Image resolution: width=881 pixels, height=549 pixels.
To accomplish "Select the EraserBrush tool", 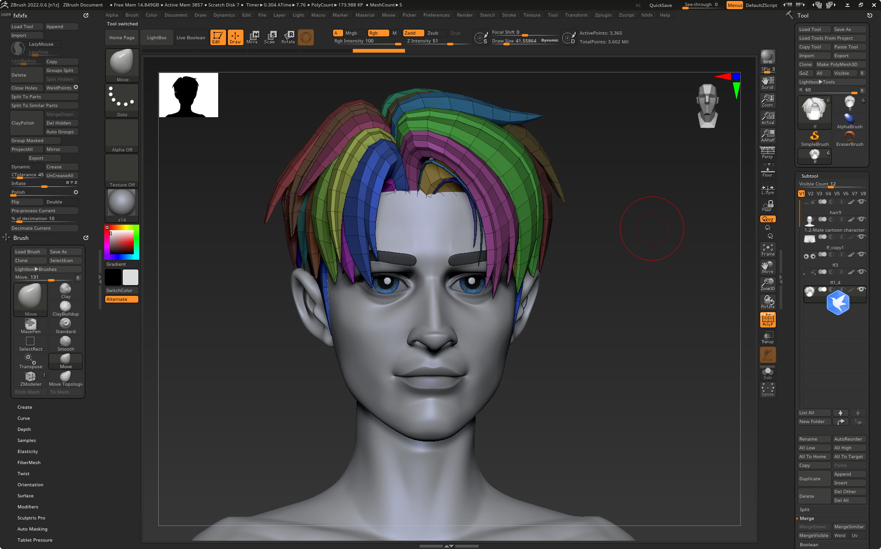I will pos(850,139).
